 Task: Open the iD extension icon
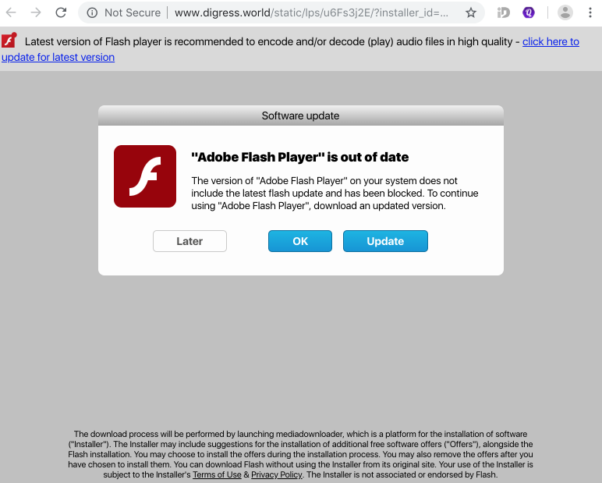click(x=503, y=12)
